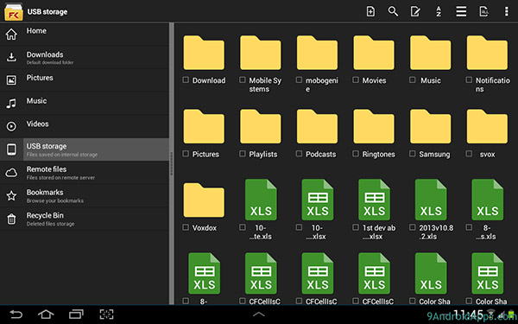
Task: Tap the new file icon in toolbar
Action: pos(370,11)
